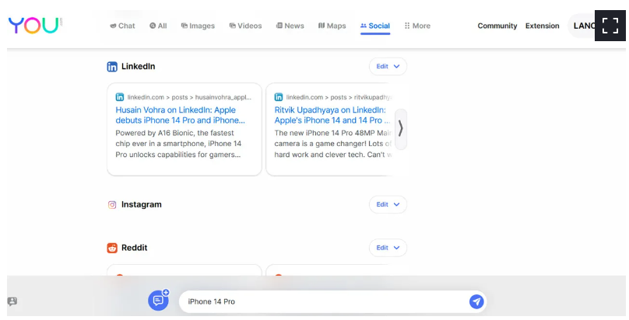629x320 pixels.
Task: Click LinkedIn favicon on Ritvik Upadhyaya card
Action: tap(279, 97)
